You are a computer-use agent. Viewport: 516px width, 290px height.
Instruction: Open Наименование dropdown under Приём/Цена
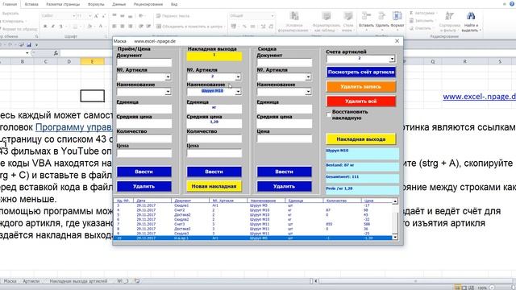click(168, 92)
